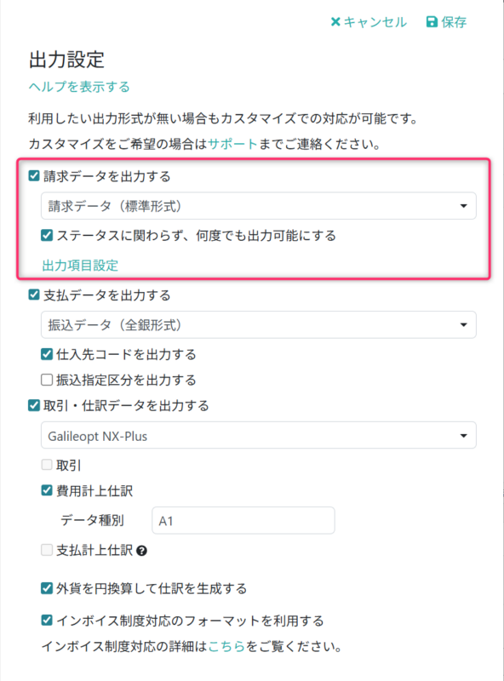Click the floppy disk save icon beside 保存

[434, 22]
